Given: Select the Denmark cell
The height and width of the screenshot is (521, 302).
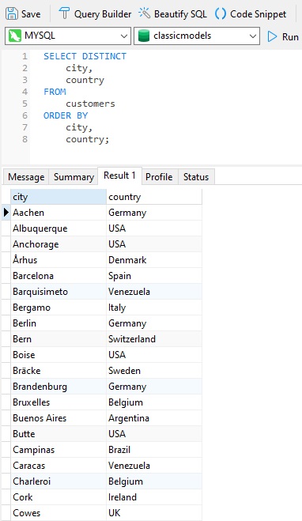Looking at the screenshot, I should 154,260.
